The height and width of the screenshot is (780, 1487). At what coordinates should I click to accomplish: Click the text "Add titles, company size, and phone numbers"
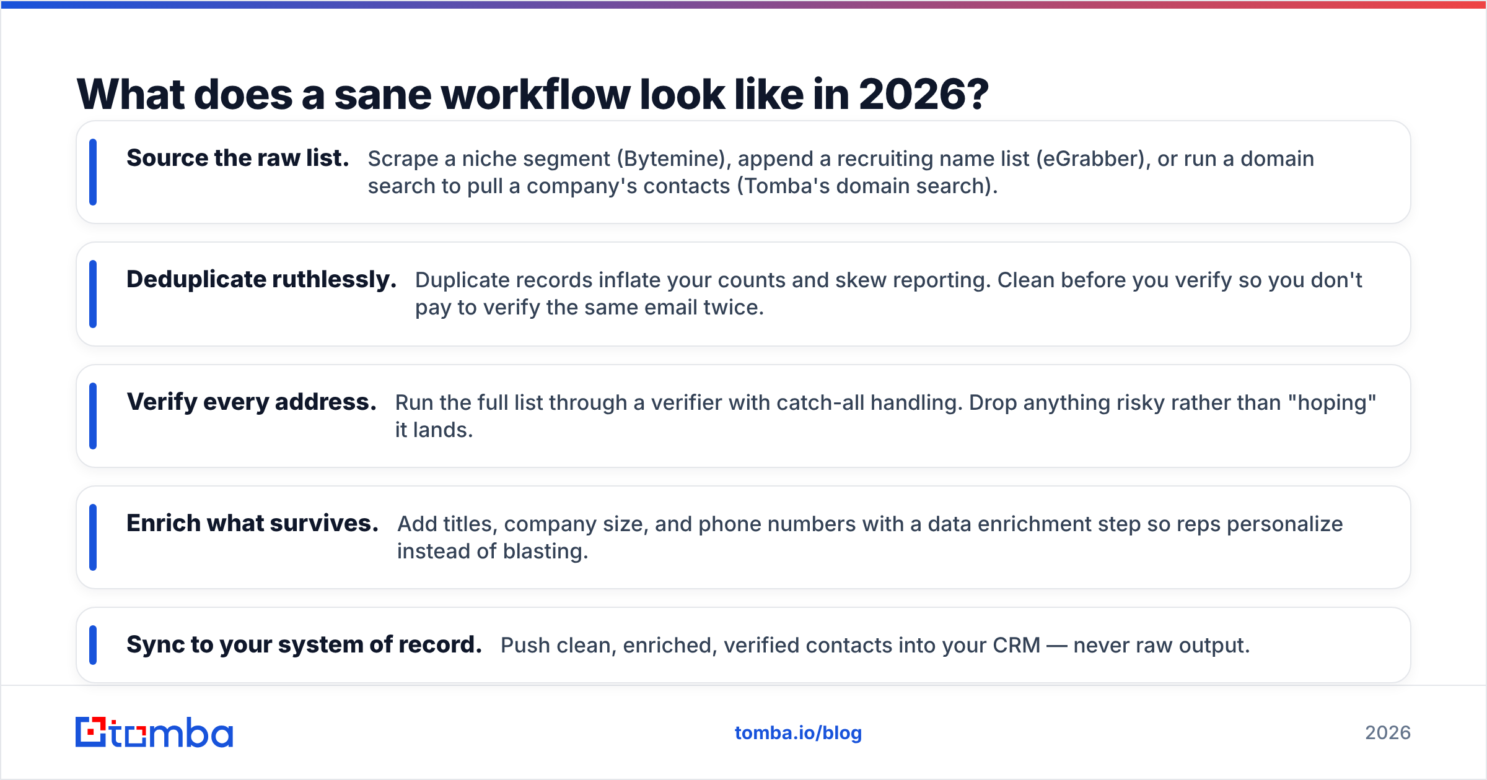[870, 537]
